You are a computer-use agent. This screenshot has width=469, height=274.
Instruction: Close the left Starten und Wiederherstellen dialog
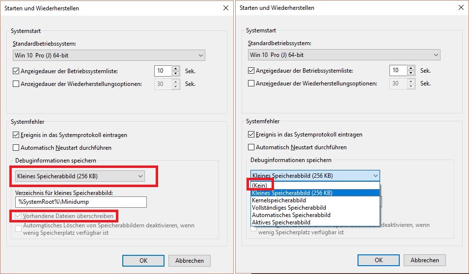[x=226, y=8]
